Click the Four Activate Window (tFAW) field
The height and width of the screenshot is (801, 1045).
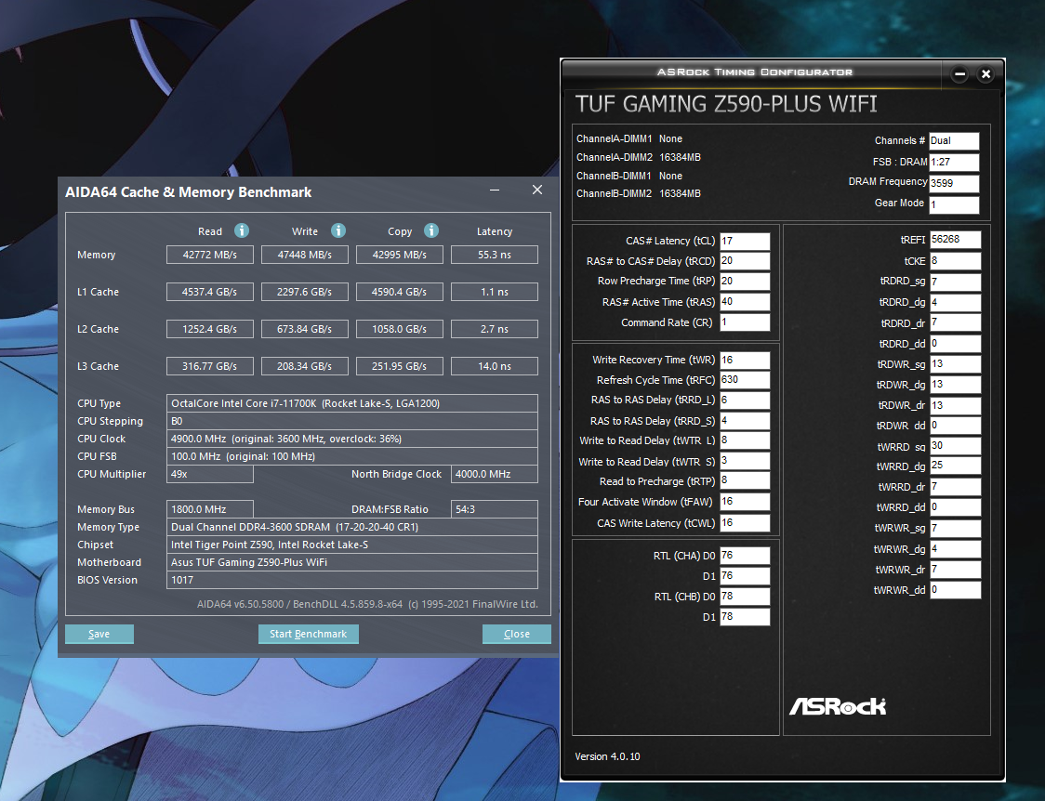click(745, 502)
